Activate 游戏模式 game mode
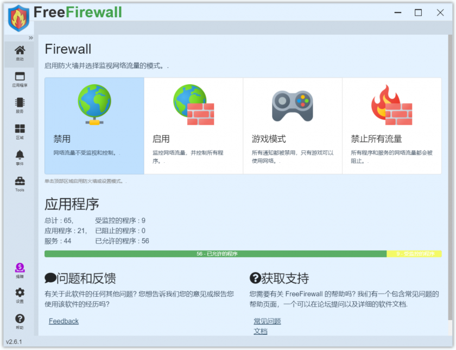The image size is (456, 350). pyautogui.click(x=292, y=125)
